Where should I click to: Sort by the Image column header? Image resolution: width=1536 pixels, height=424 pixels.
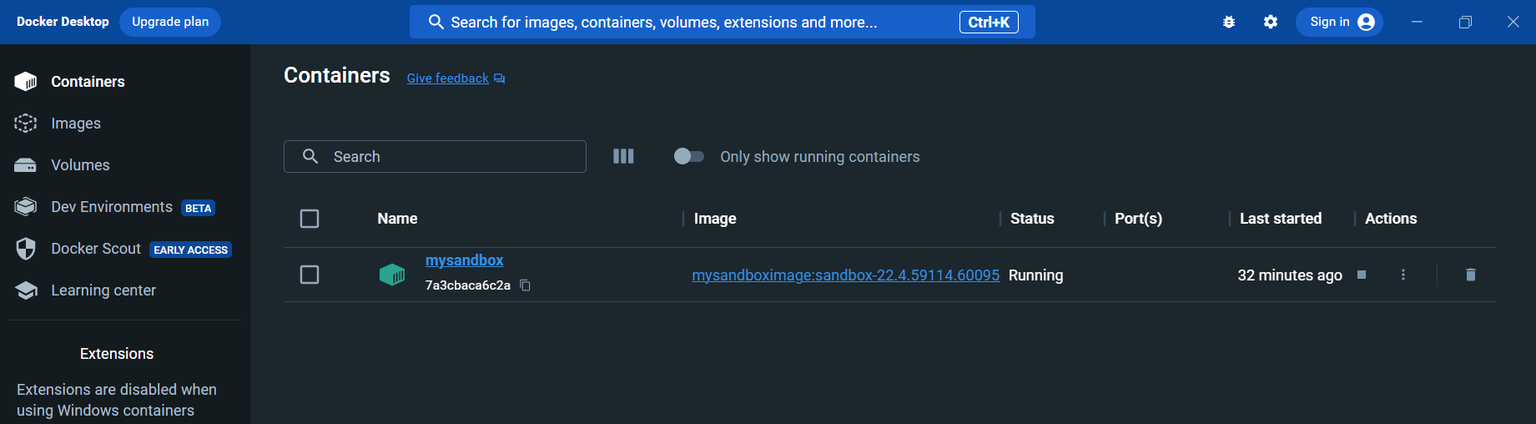pyautogui.click(x=715, y=219)
